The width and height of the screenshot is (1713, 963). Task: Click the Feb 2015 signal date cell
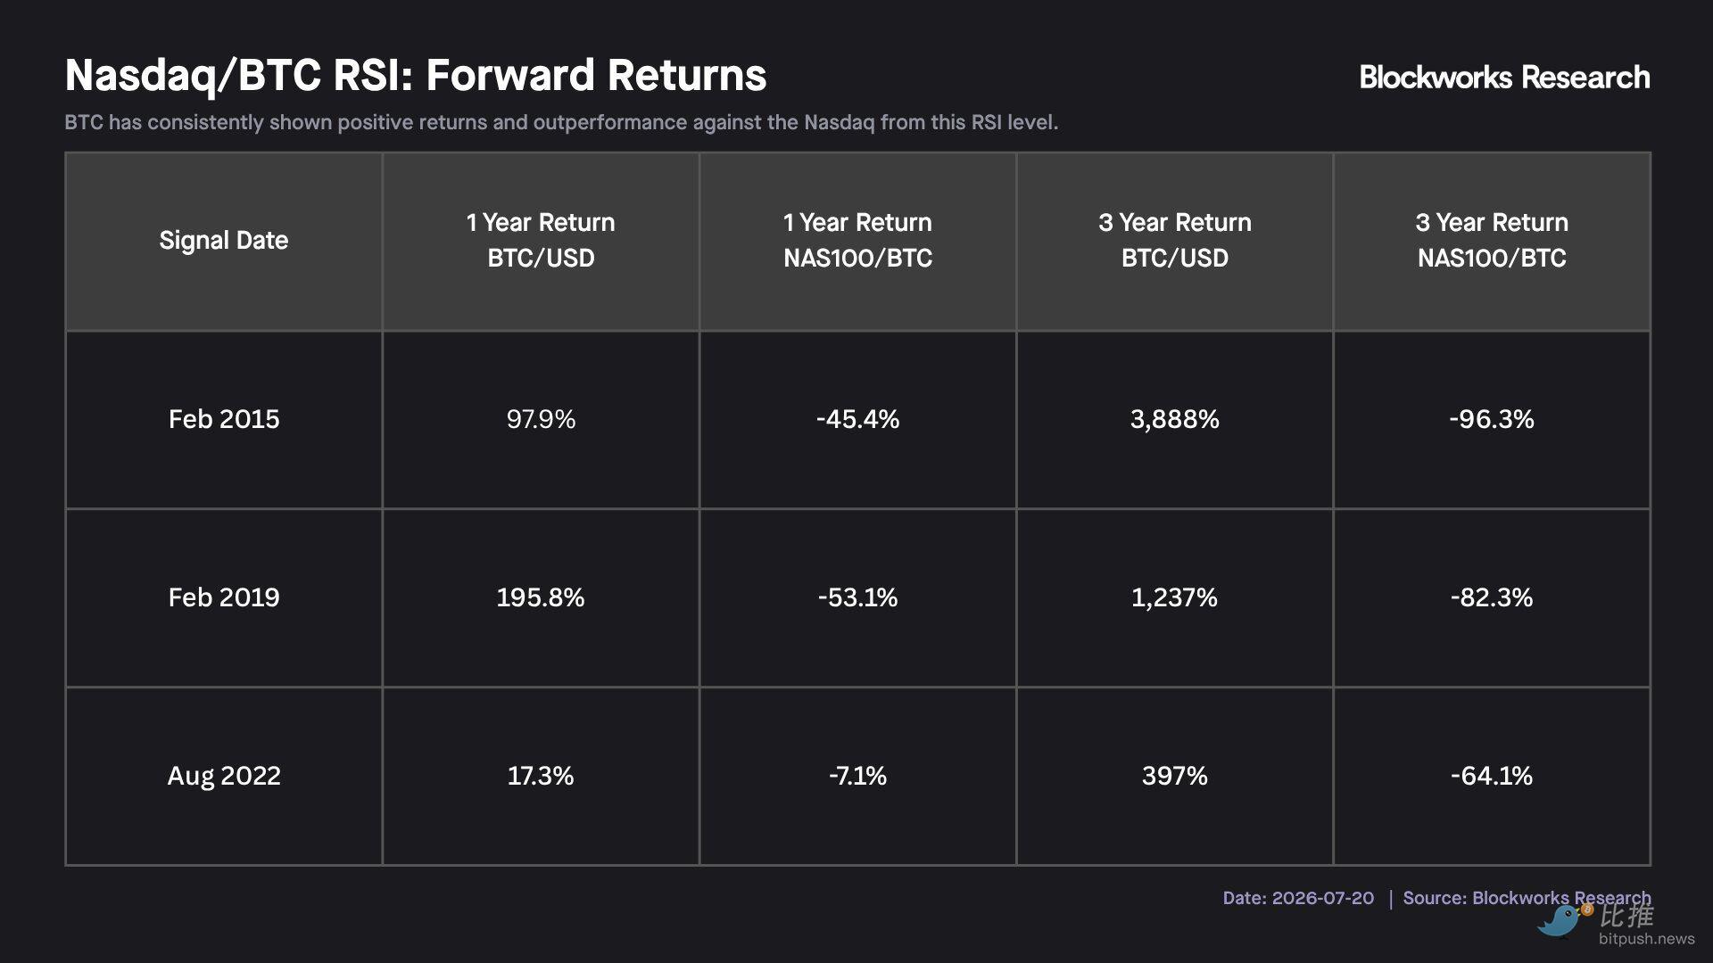click(224, 419)
